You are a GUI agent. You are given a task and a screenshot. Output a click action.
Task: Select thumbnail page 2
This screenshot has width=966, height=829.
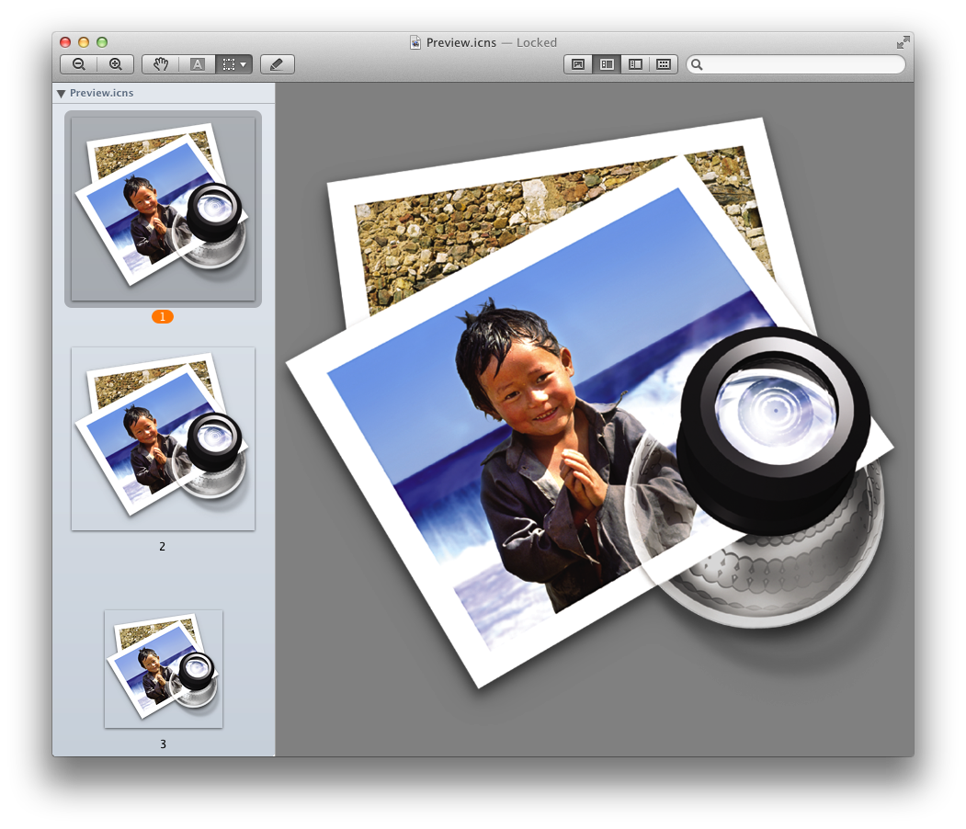click(164, 438)
